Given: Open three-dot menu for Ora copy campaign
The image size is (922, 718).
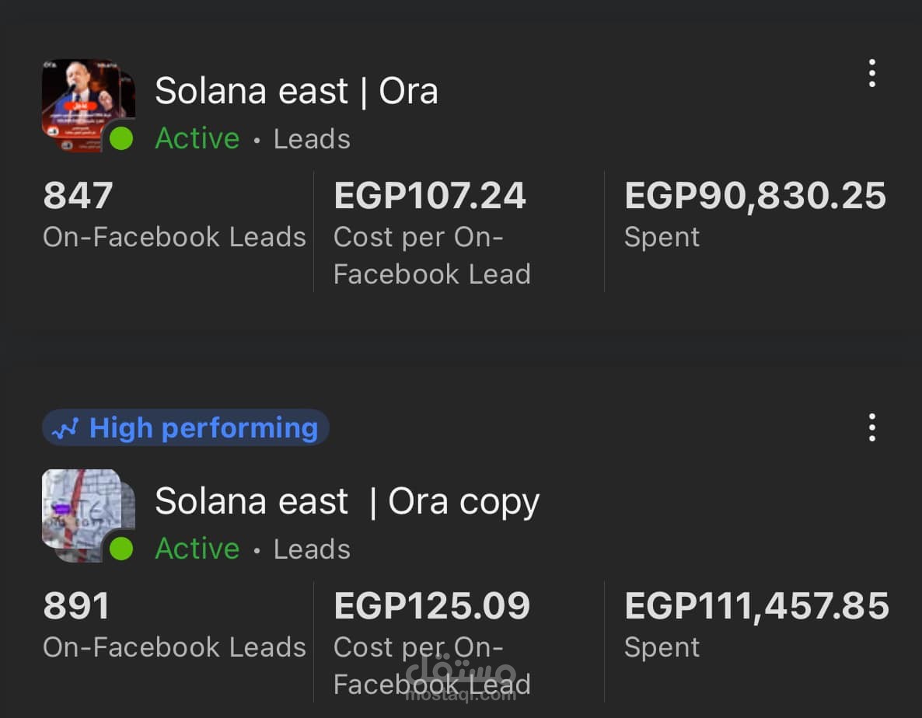Looking at the screenshot, I should pos(872,427).
